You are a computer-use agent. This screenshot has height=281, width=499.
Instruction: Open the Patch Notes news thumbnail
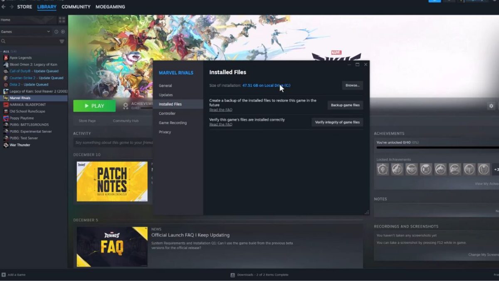point(112,182)
